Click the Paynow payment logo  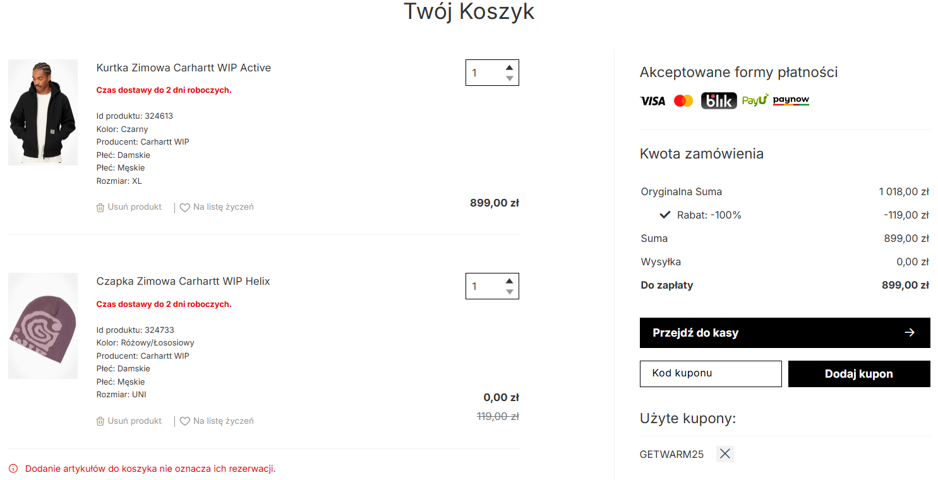[x=791, y=100]
